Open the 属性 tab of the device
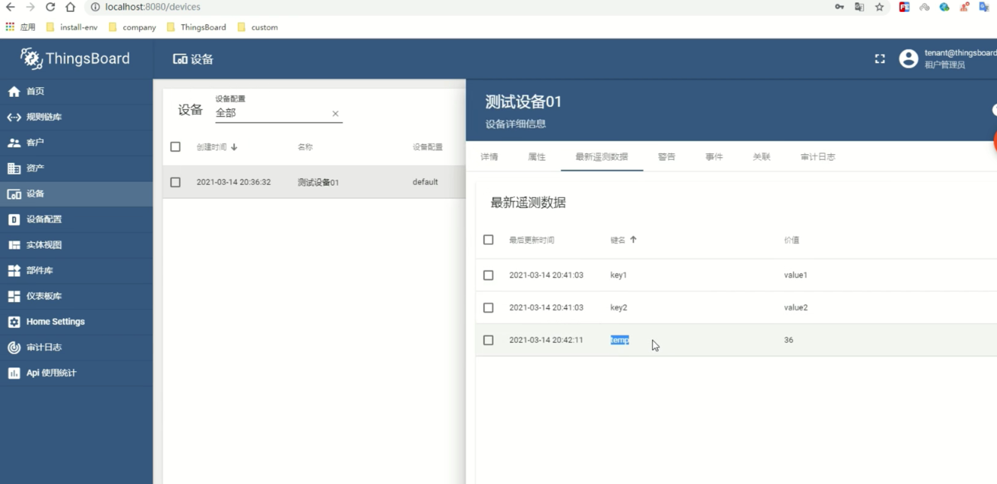Viewport: 997px width, 484px height. [x=537, y=156]
